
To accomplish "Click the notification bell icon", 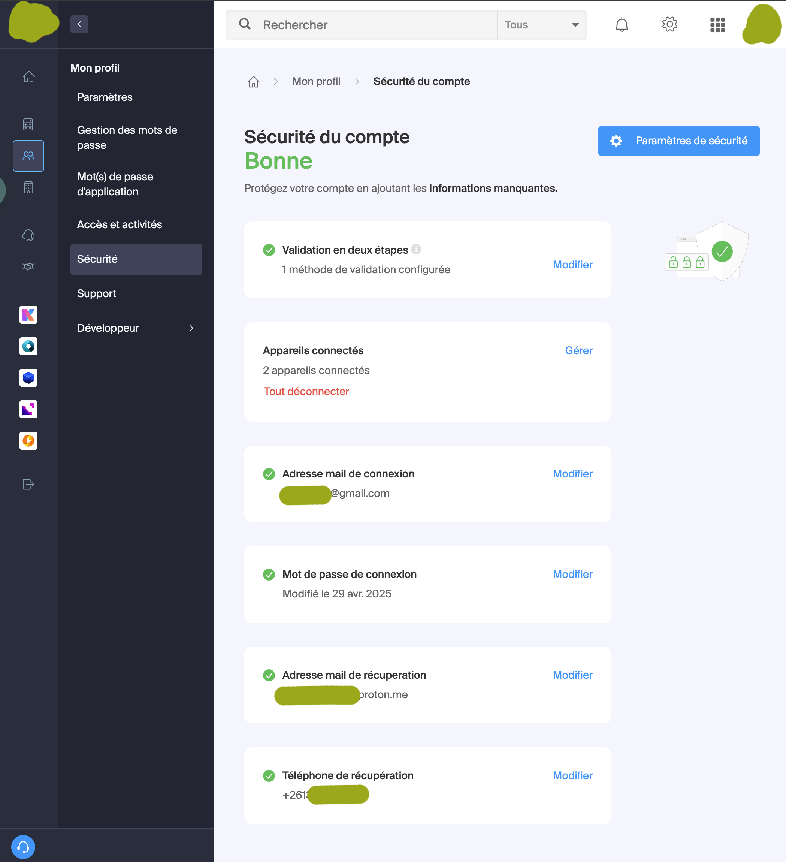I will click(x=622, y=25).
